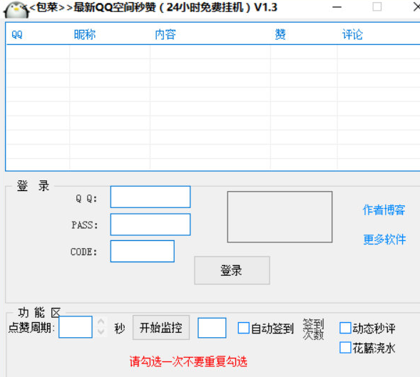The height and width of the screenshot is (377, 420).
Task: Click the captcha image box
Action: [x=280, y=217]
